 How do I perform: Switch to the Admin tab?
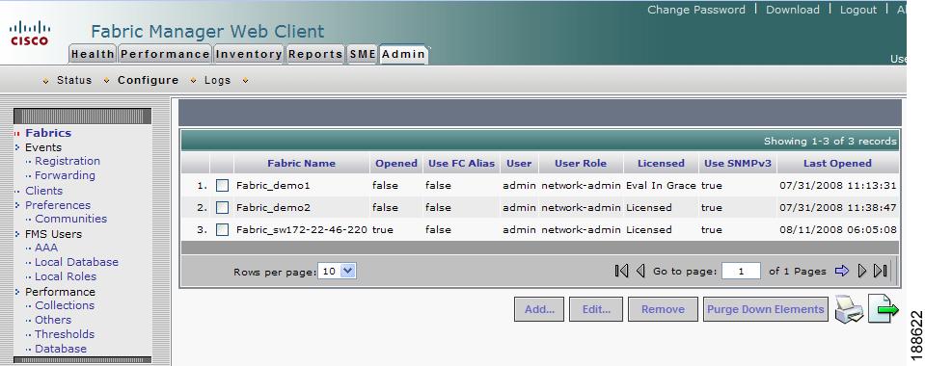[403, 54]
